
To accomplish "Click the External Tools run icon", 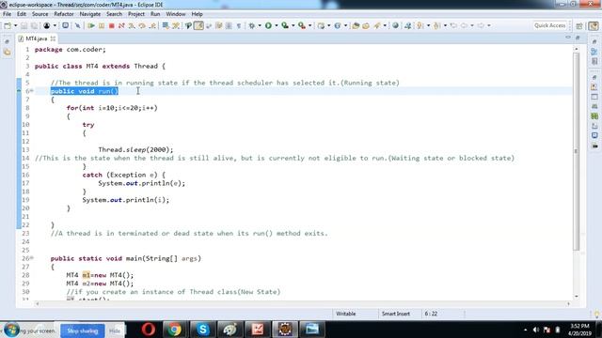I will coord(302,25).
